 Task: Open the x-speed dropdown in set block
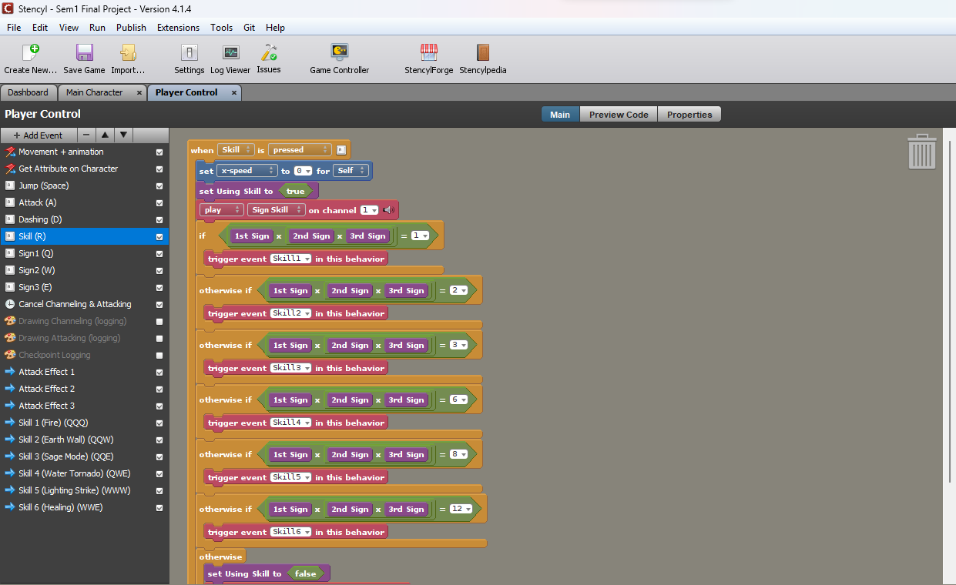click(x=247, y=171)
